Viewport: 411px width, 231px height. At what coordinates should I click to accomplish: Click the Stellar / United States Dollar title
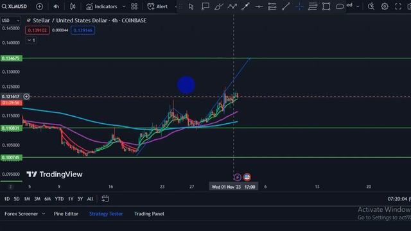coord(70,21)
